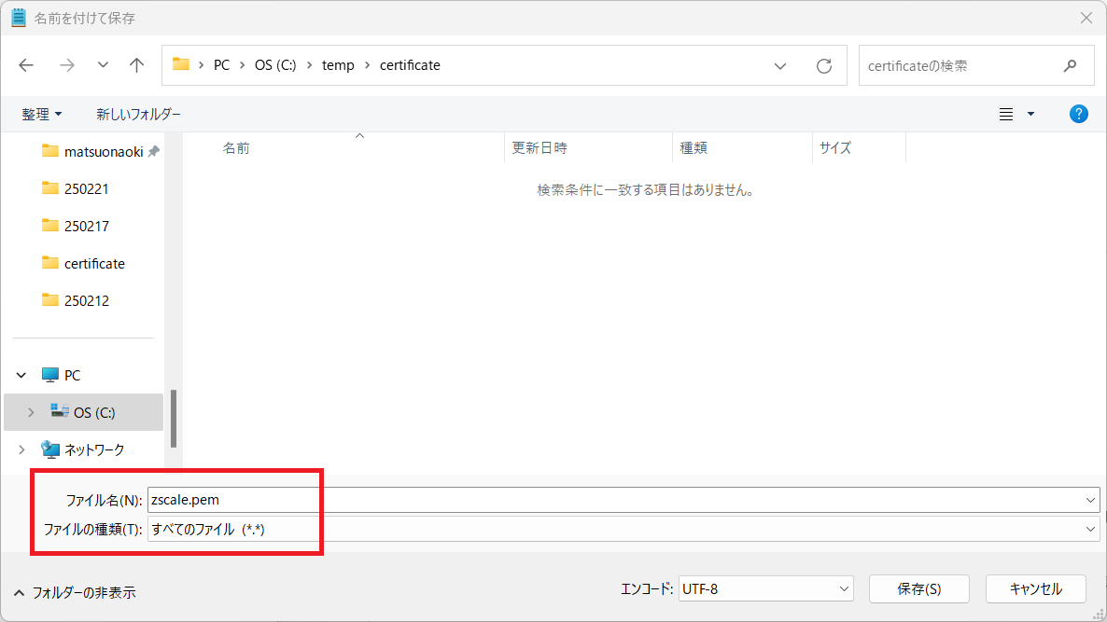The width and height of the screenshot is (1107, 622).
Task: Expand the OS (C:) tree item
Action: click(x=31, y=411)
